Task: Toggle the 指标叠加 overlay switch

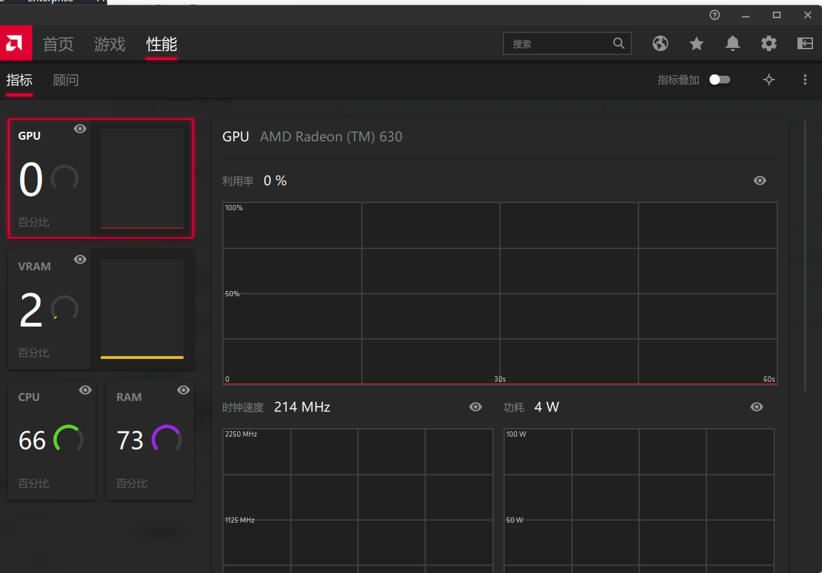Action: (720, 80)
